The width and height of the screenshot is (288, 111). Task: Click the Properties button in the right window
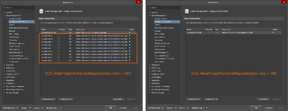point(263,99)
